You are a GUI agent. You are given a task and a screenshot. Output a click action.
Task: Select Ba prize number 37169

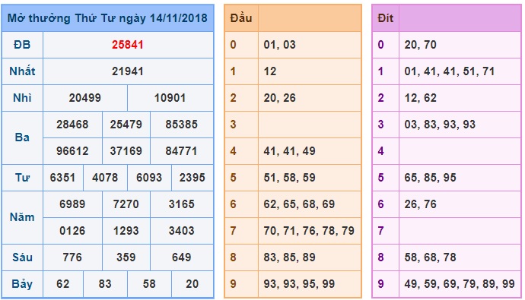pos(126,151)
